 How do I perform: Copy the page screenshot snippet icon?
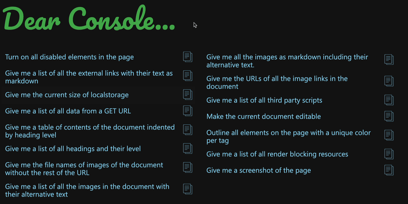pos(389,170)
